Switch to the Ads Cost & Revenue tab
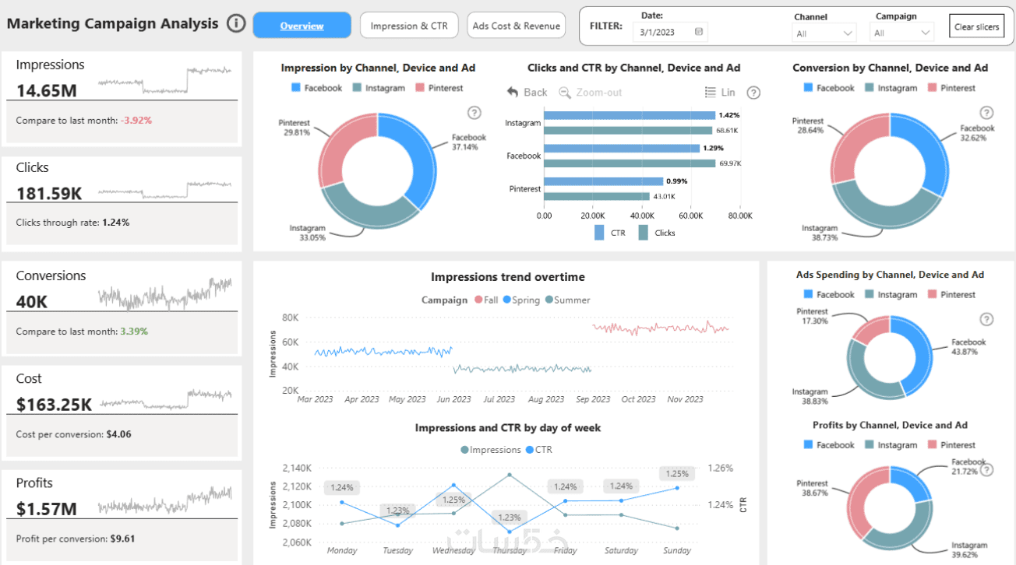The height and width of the screenshot is (565, 1016). pyautogui.click(x=517, y=26)
